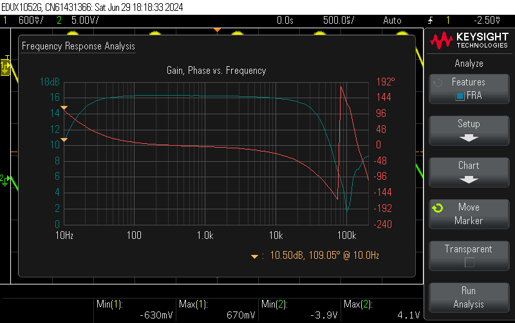Click the 500.0us/ timebase value
Screen dimensions: 515x323
(339, 21)
